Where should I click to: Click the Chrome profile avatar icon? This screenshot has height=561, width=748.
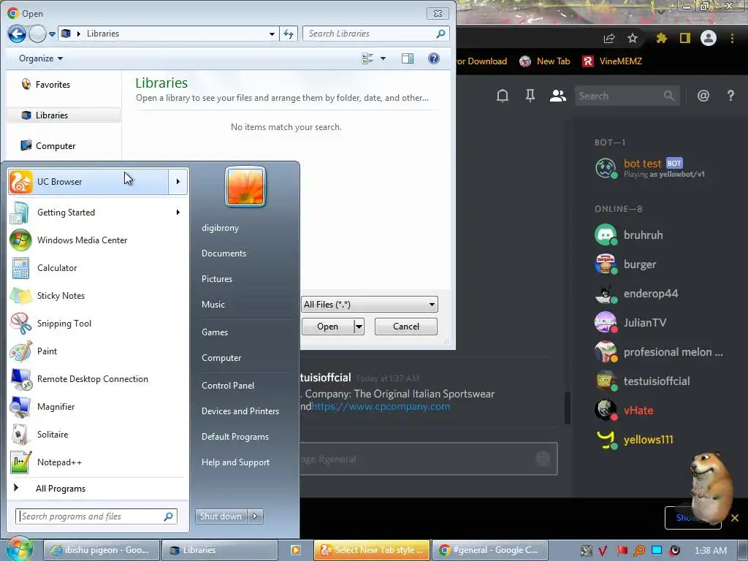coord(709,38)
